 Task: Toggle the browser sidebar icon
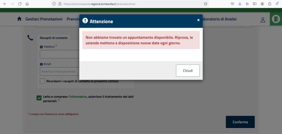(x=255, y=4)
